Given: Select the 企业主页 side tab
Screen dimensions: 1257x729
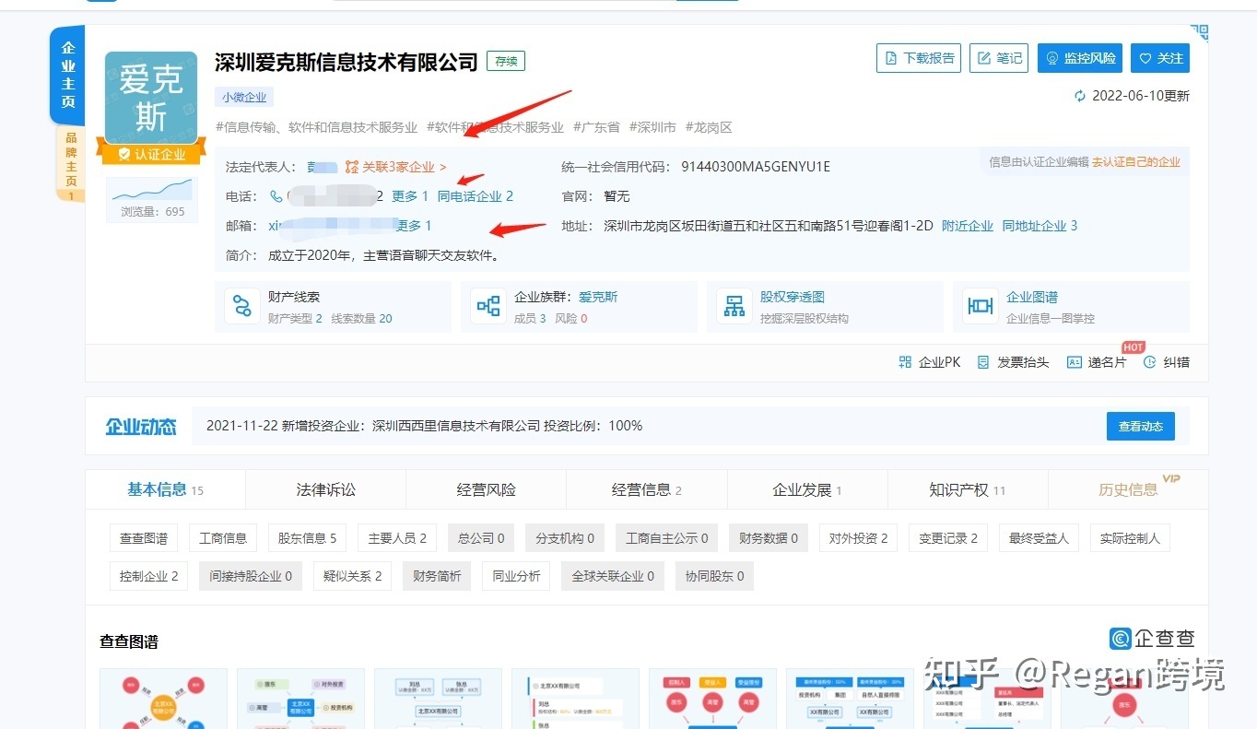Looking at the screenshot, I should coord(67,75).
